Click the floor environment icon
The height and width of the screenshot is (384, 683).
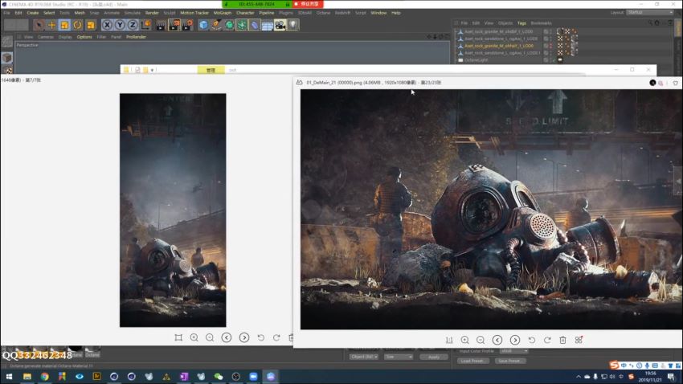tap(267, 25)
